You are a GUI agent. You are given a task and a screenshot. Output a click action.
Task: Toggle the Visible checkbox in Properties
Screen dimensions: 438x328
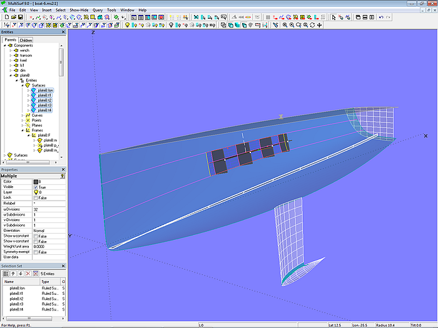[36, 187]
